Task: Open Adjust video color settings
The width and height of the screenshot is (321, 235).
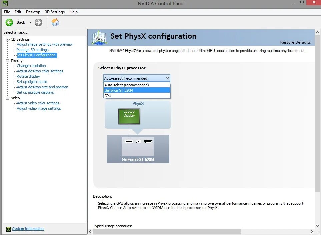Action: (x=38, y=103)
